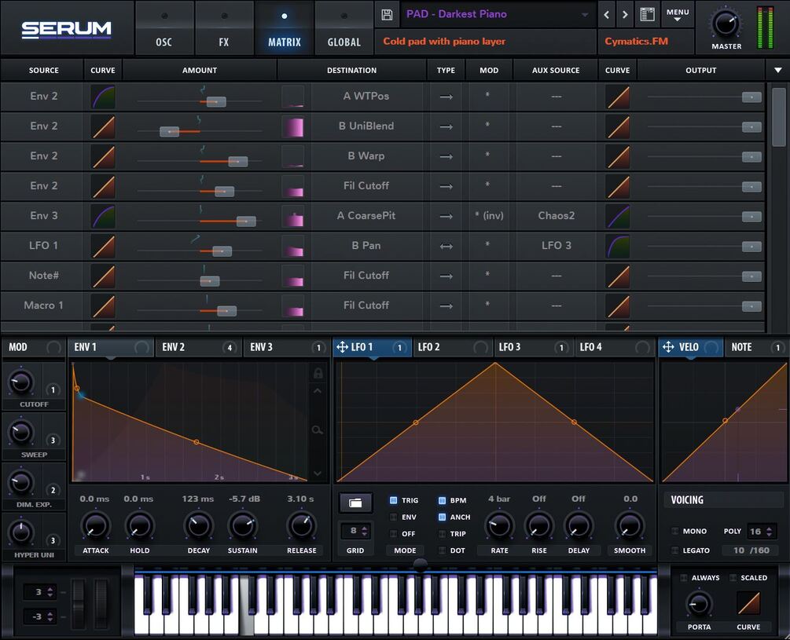
Task: Open the MENU dropdown
Action: coord(678,15)
